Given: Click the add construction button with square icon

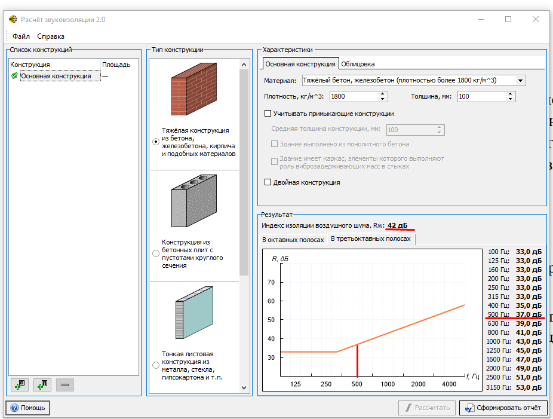Looking at the screenshot, I should point(19,385).
